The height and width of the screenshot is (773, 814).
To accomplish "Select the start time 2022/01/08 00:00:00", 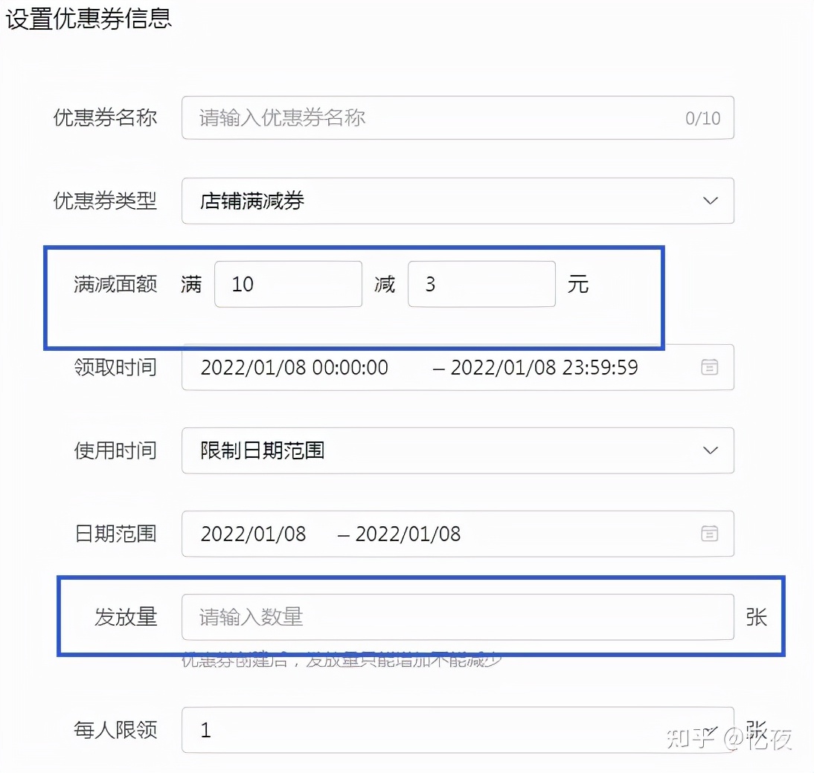I will pos(295,368).
